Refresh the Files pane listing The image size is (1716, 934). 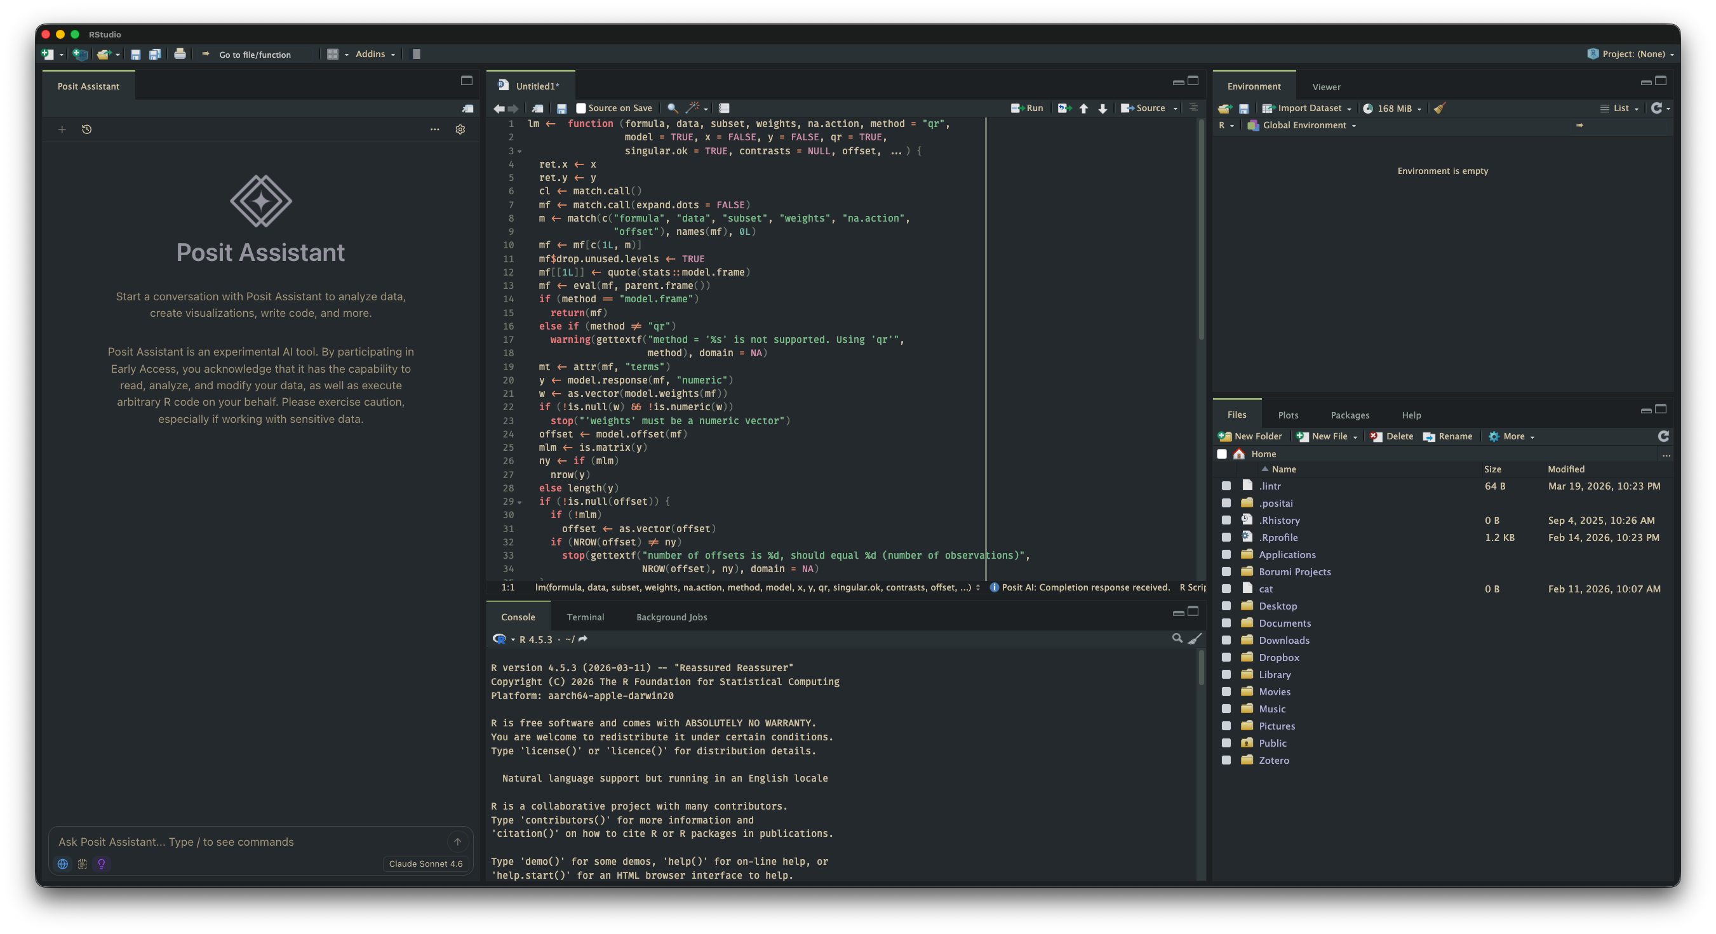point(1663,436)
